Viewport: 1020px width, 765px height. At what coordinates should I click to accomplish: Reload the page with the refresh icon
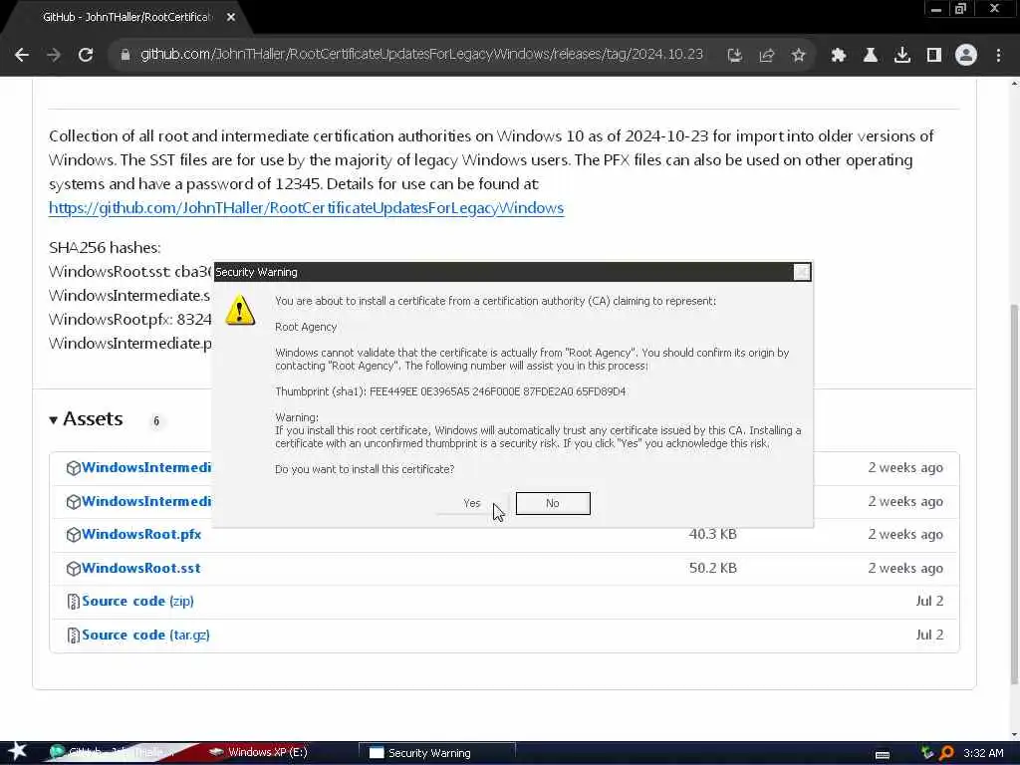tap(86, 55)
